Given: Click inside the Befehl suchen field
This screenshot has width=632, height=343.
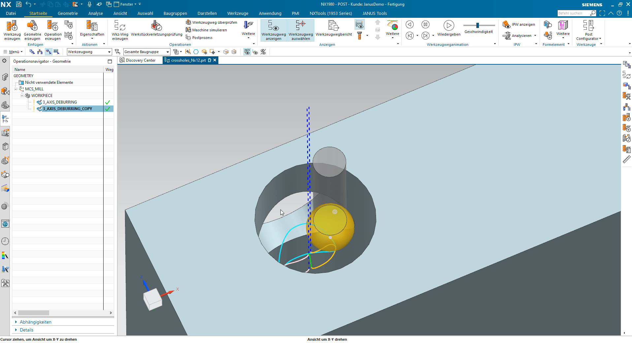Looking at the screenshot, I should point(575,13).
